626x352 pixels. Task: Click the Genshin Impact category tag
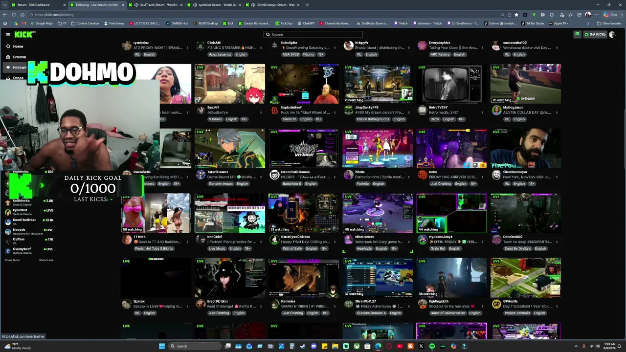(220, 184)
